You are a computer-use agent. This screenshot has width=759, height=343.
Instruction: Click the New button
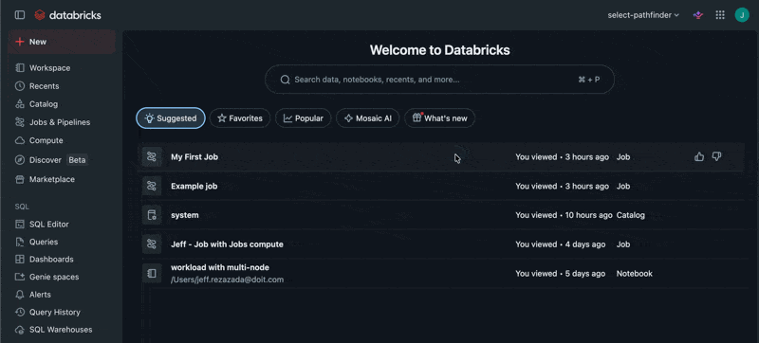pyautogui.click(x=62, y=42)
